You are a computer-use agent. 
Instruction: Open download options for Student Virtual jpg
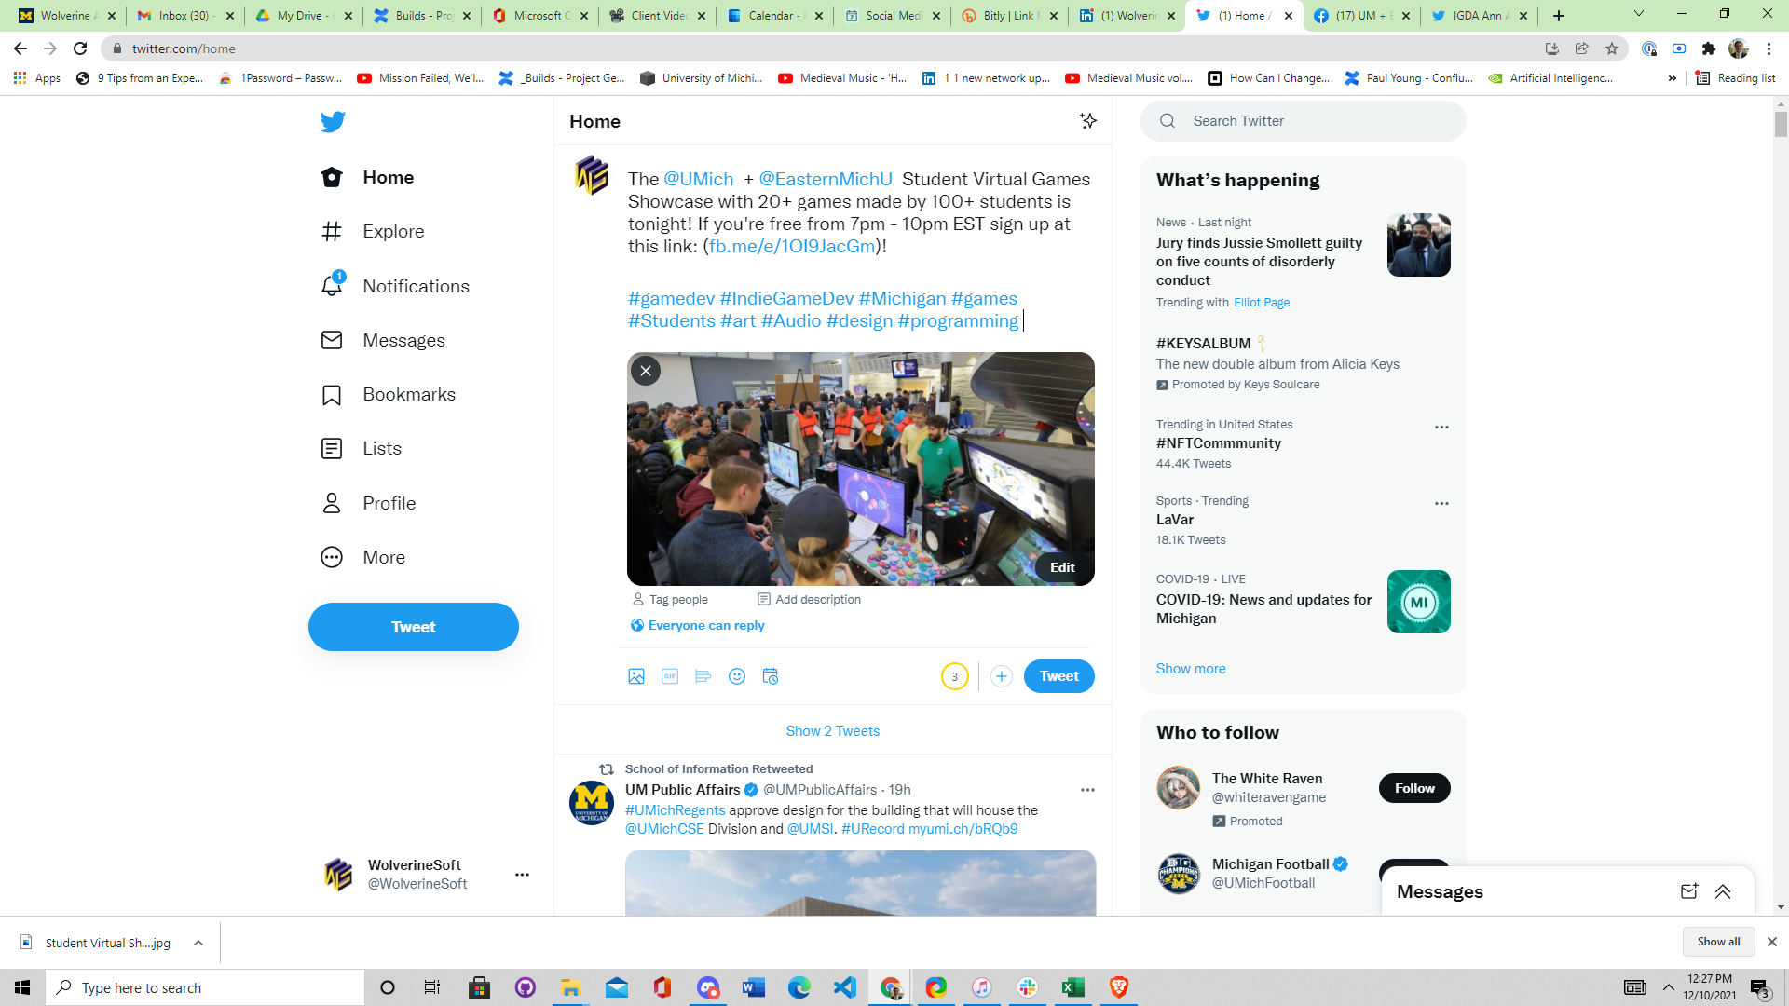[x=198, y=943]
